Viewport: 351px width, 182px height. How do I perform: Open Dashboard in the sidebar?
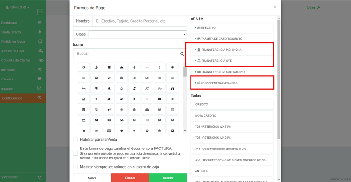(x=23, y=23)
